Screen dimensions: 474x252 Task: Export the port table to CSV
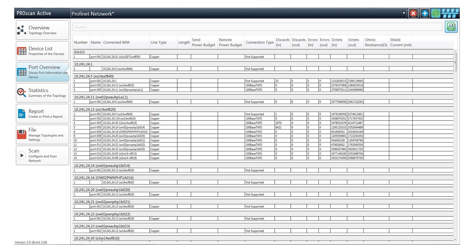[x=451, y=26]
